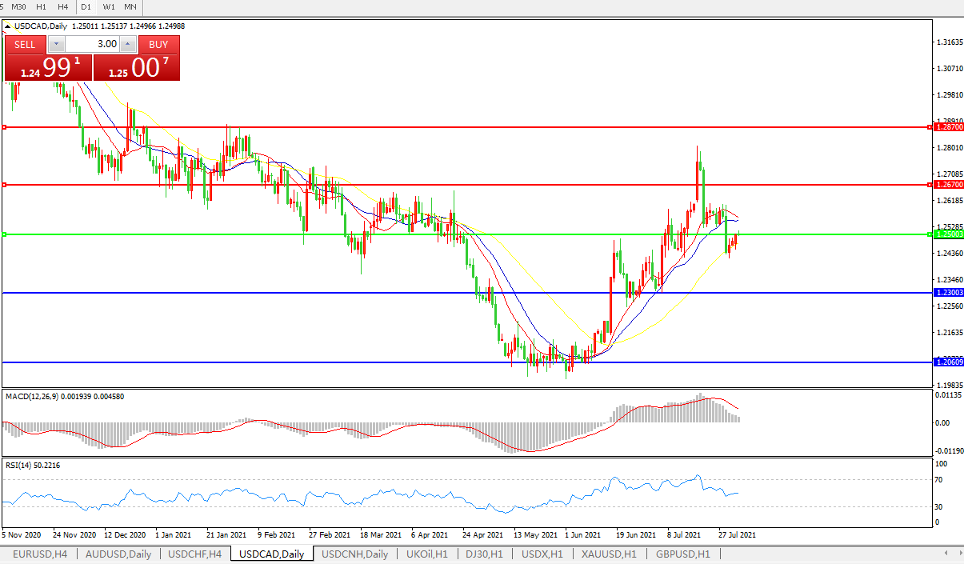Go to the USDCNH,Daily tab
This screenshot has width=964, height=564.
[x=354, y=554]
